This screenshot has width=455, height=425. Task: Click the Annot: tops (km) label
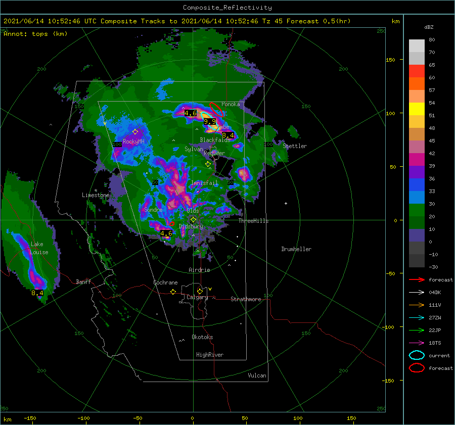click(35, 34)
